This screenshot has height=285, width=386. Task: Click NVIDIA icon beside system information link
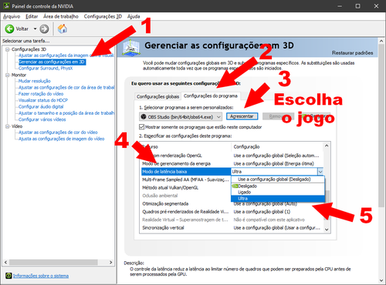pyautogui.click(x=8, y=276)
